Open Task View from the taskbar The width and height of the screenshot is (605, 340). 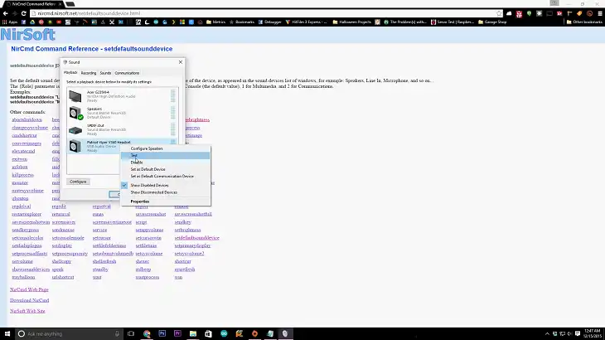click(x=131, y=333)
